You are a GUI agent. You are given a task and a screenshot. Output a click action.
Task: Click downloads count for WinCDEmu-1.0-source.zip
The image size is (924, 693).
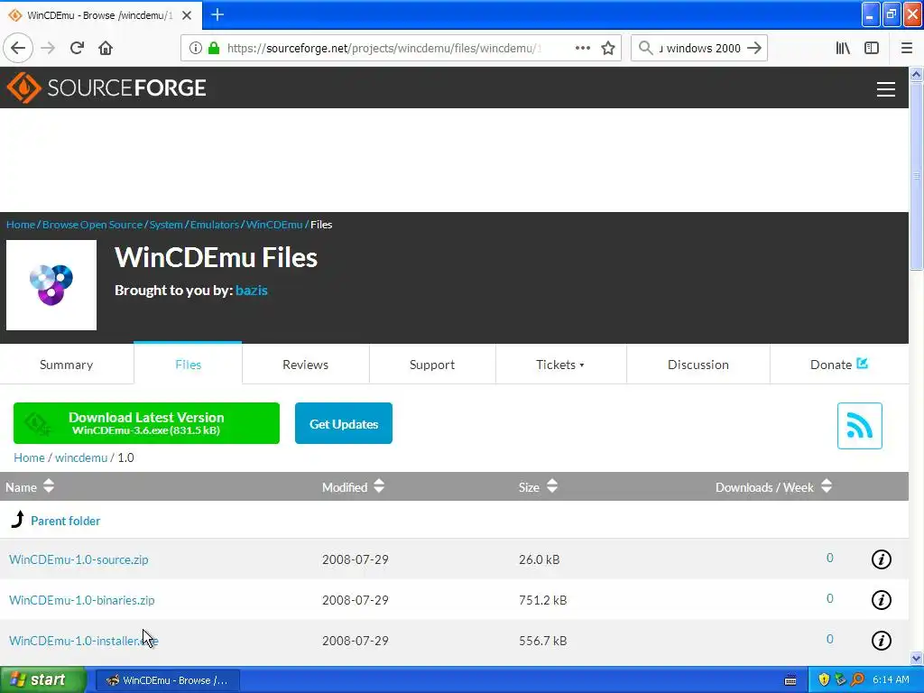(830, 558)
